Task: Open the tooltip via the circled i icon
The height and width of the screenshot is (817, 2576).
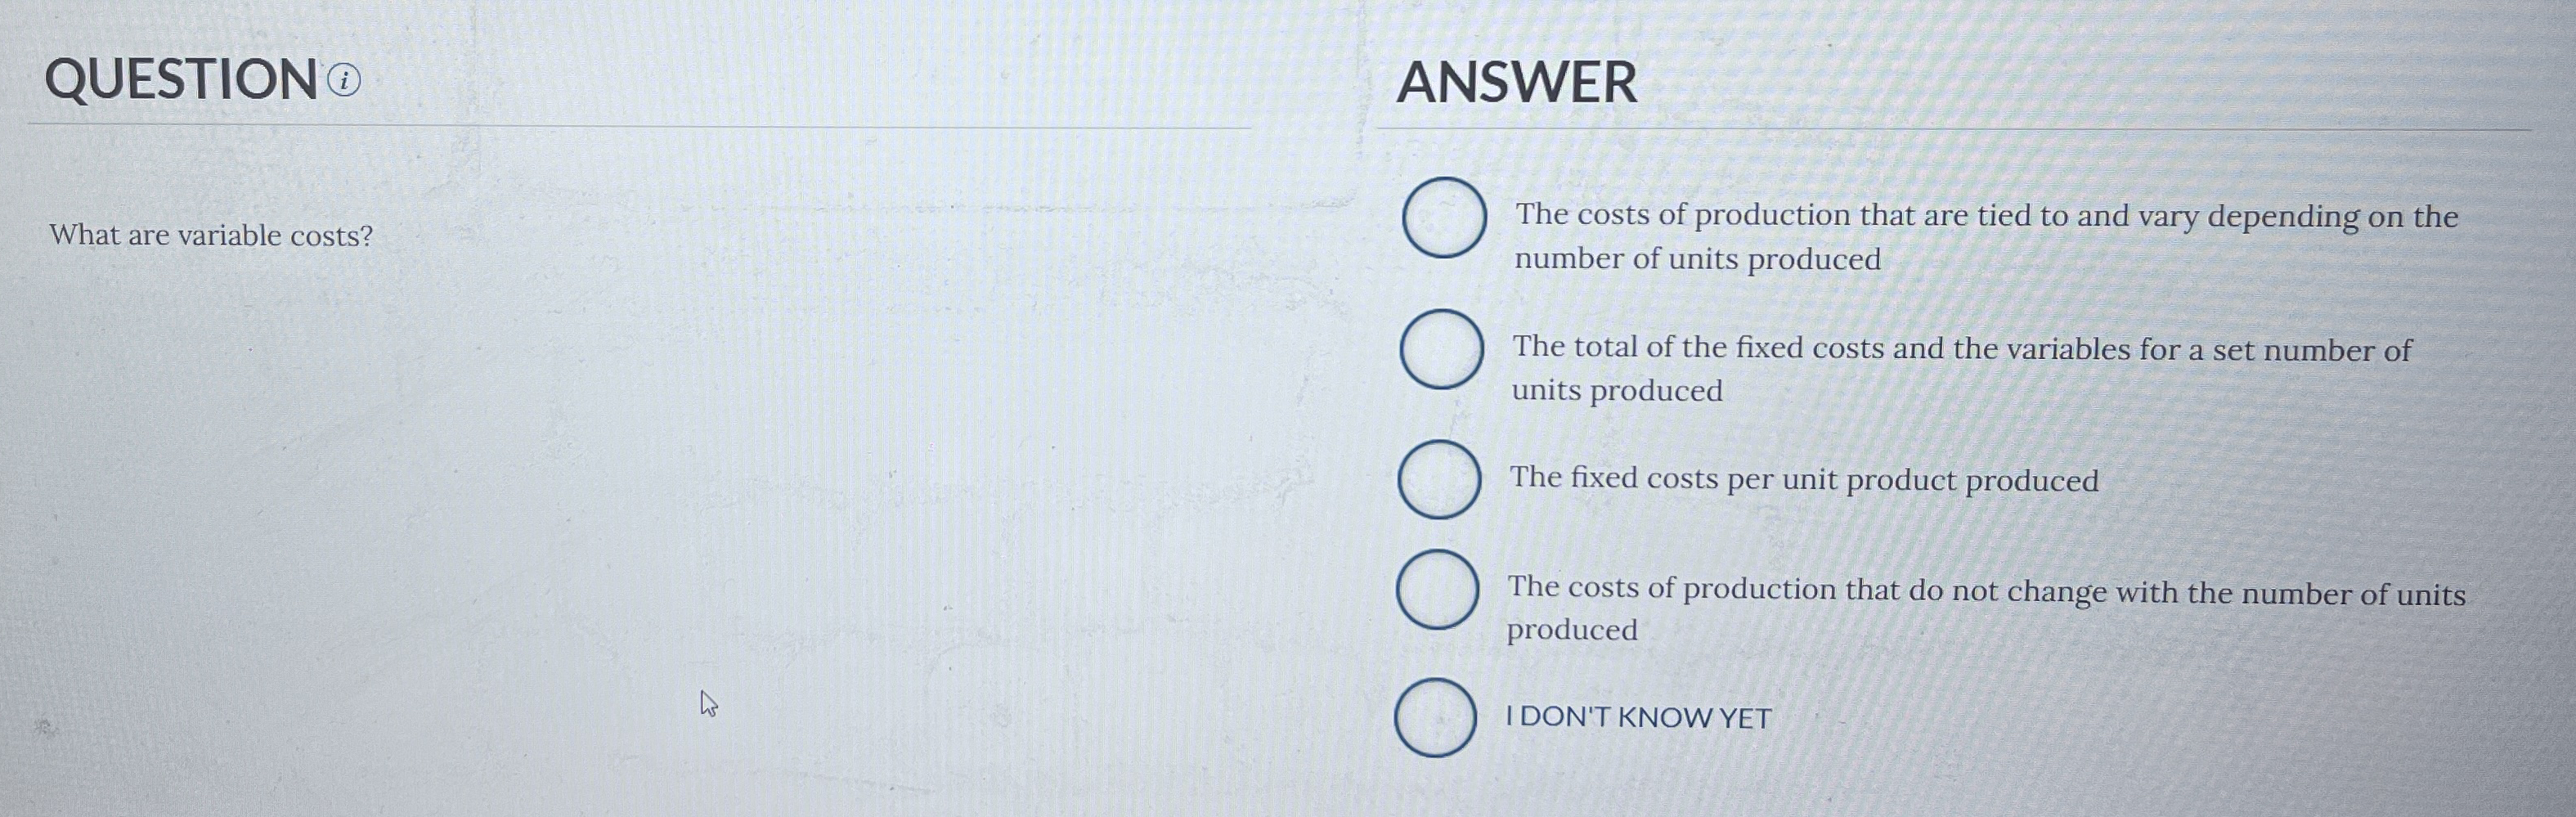Action: point(345,82)
